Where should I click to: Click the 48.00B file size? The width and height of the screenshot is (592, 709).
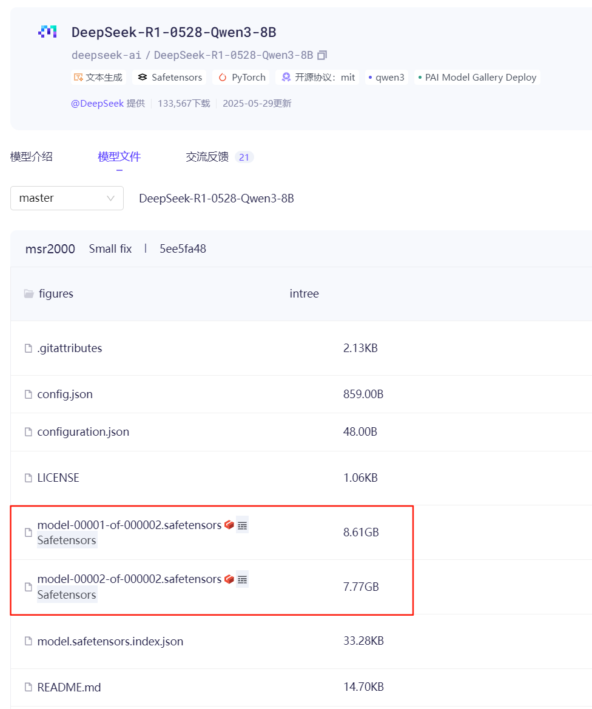click(360, 432)
